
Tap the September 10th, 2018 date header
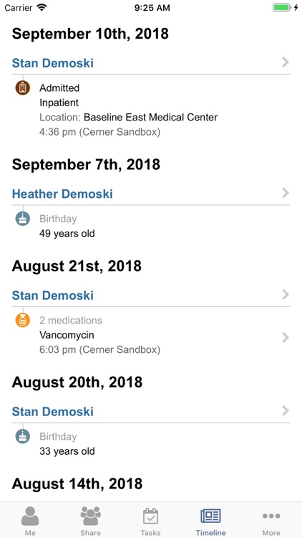click(90, 34)
